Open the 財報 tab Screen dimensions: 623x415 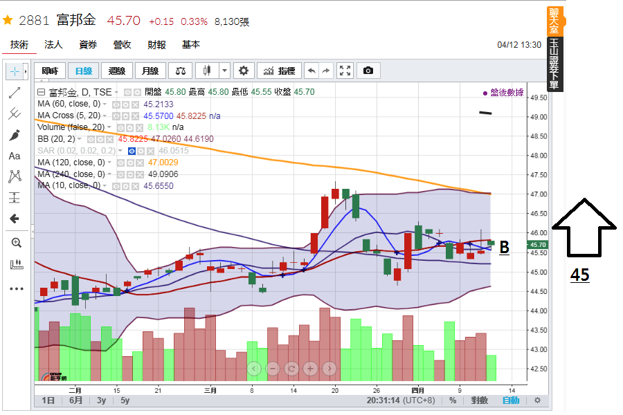click(x=156, y=45)
